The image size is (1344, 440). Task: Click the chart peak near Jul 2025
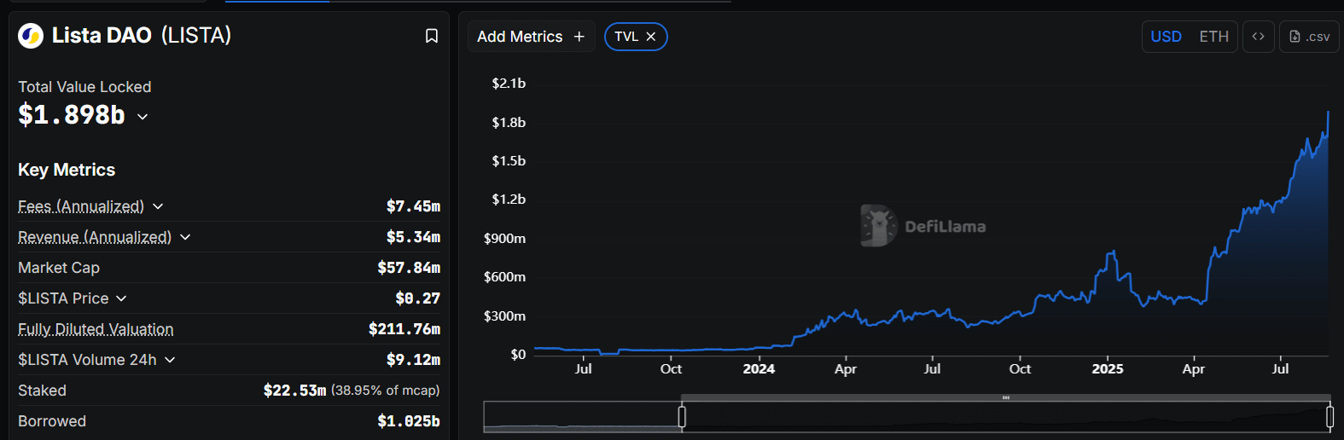tap(1328, 113)
